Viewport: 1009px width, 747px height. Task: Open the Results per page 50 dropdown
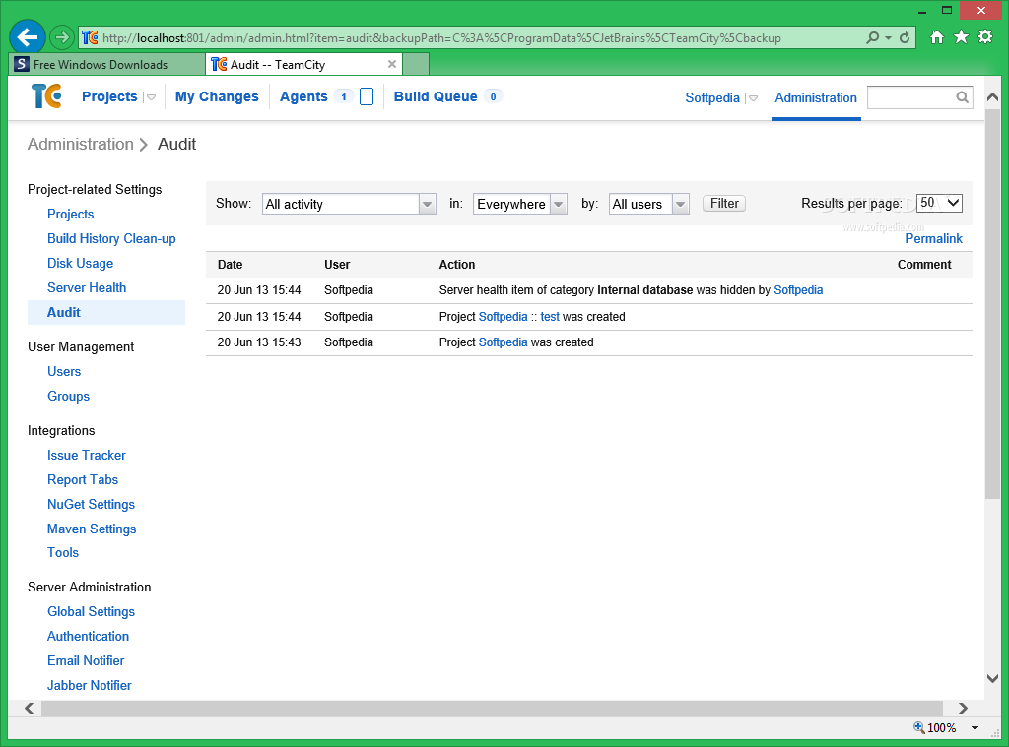(939, 203)
